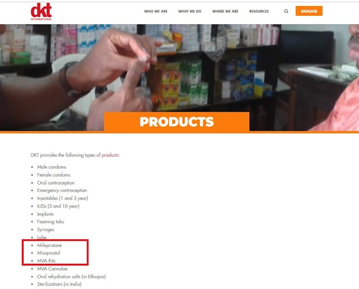359x289 pixels.
Task: Click the orange Donate button
Action: click(309, 11)
